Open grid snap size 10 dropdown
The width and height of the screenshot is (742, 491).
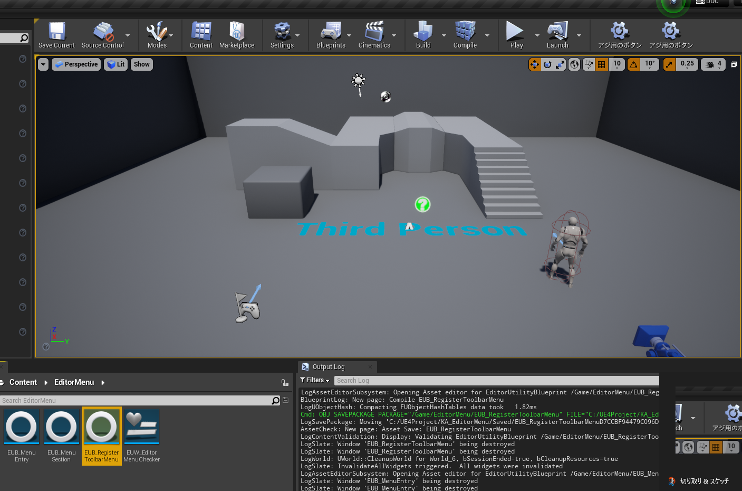pos(617,64)
